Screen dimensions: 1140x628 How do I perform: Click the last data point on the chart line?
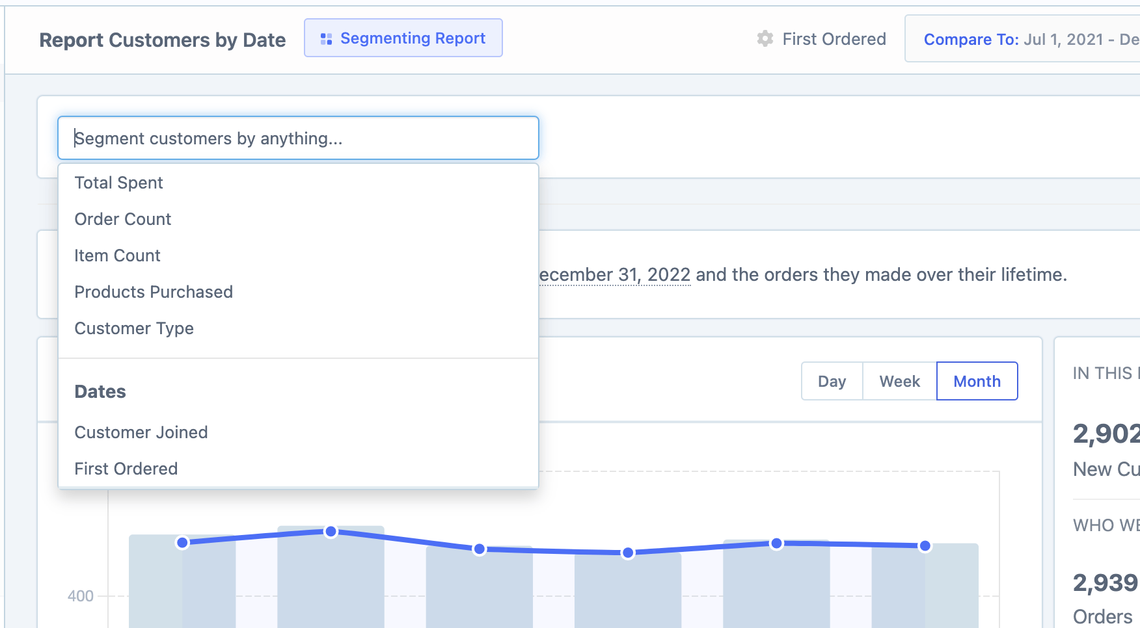(925, 546)
